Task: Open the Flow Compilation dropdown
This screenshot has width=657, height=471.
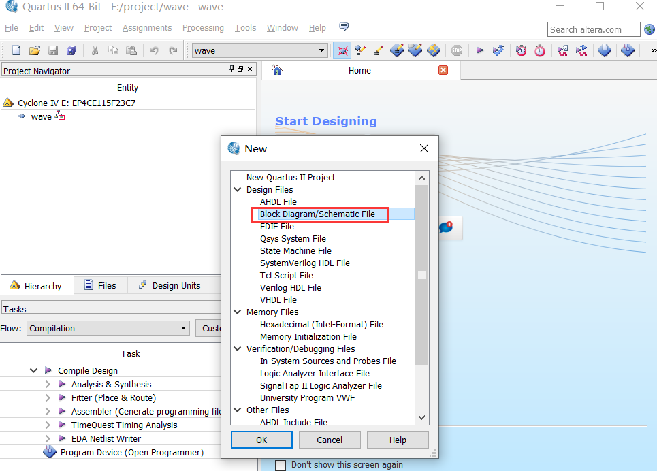Action: (x=183, y=328)
